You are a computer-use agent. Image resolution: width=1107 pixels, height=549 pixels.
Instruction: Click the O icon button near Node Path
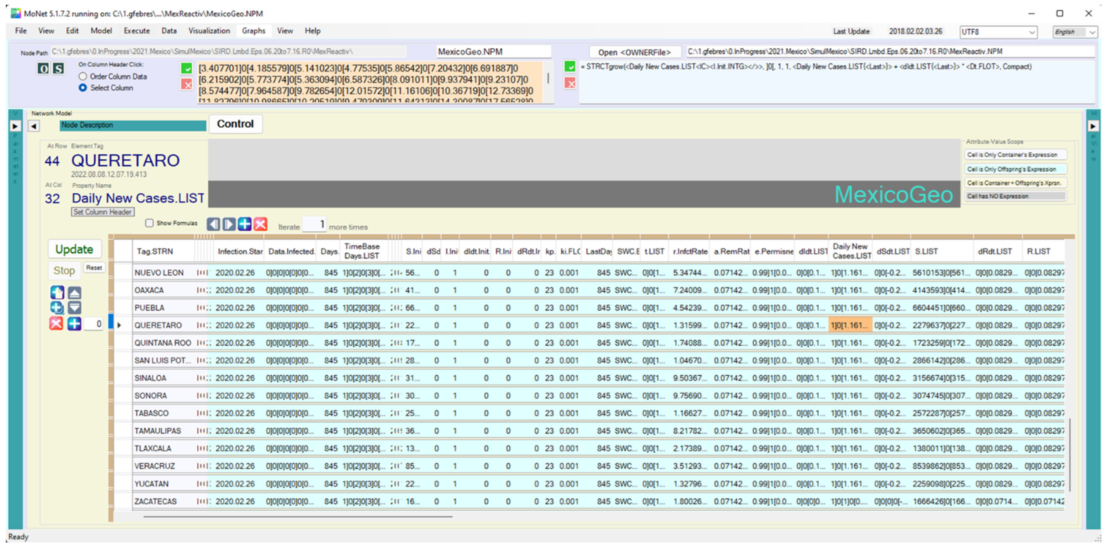43,68
